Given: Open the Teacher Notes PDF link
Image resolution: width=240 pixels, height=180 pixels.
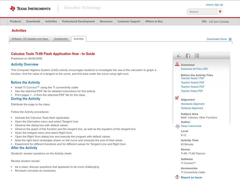Looking at the screenshot, I should point(192,91).
